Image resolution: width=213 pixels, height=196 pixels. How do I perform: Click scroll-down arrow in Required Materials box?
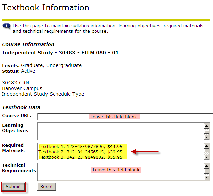(206, 157)
